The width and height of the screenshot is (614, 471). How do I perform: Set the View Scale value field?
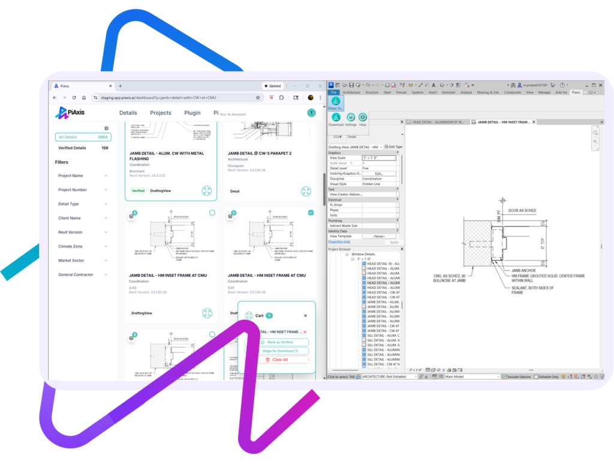point(380,158)
